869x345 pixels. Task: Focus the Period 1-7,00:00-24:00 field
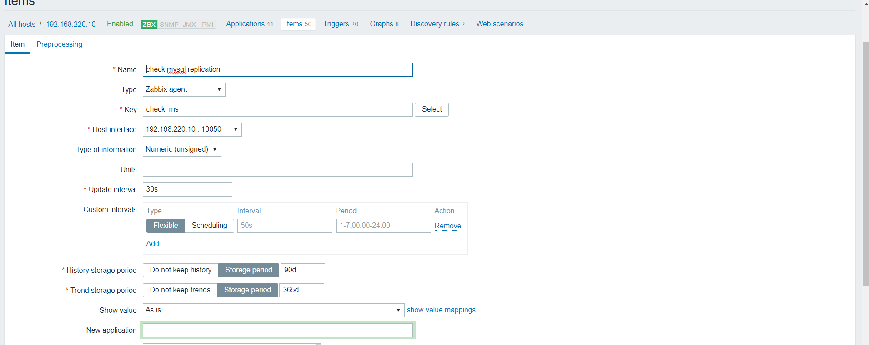pos(383,226)
